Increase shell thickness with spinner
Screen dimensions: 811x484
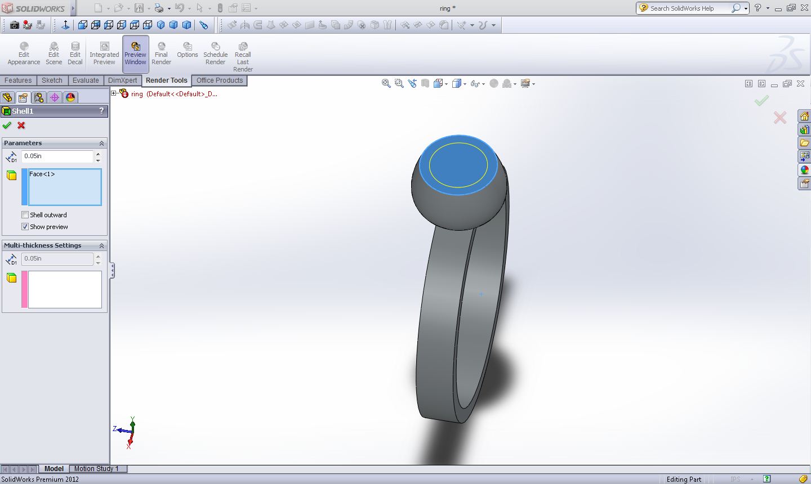[x=99, y=153]
